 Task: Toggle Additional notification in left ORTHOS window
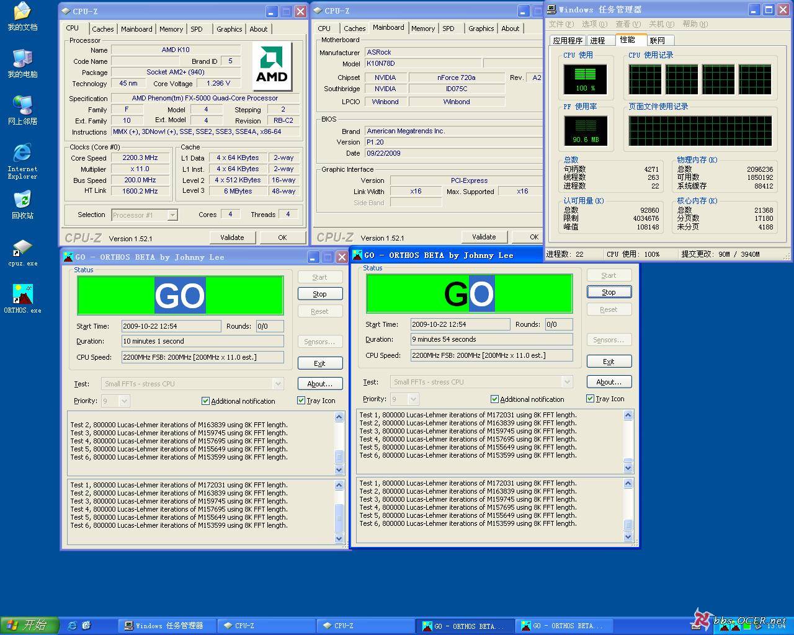pyautogui.click(x=205, y=401)
